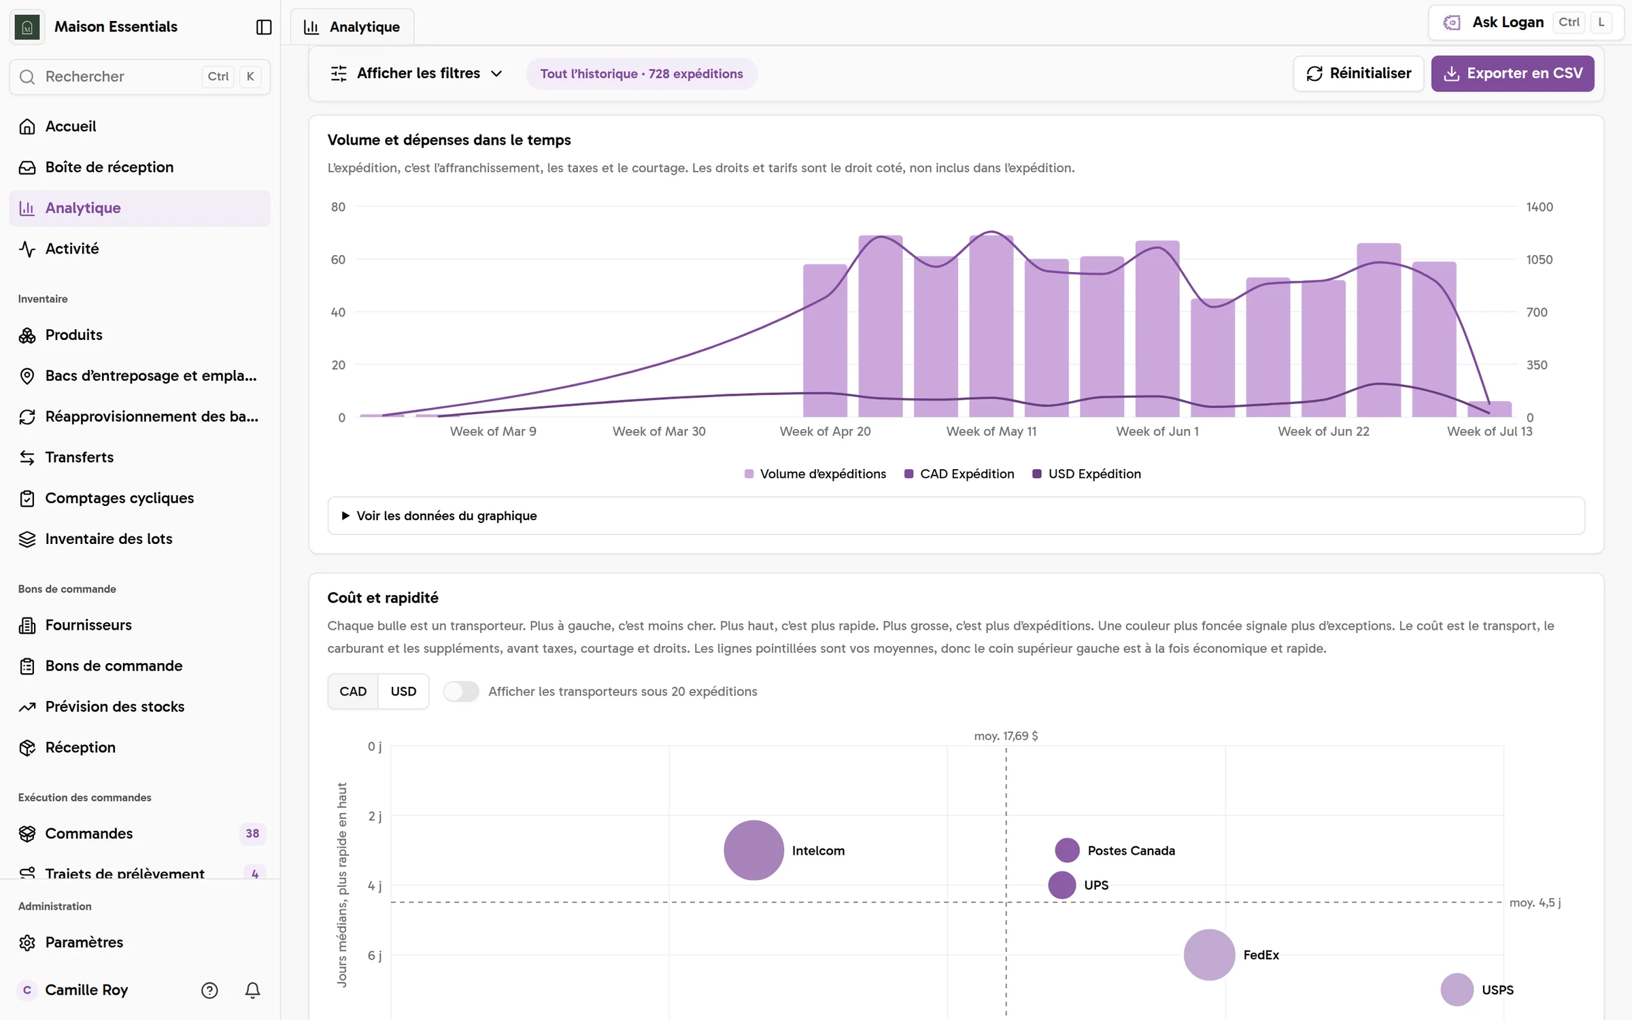Click the Rechercher search field
1632x1020 pixels.
tap(139, 77)
